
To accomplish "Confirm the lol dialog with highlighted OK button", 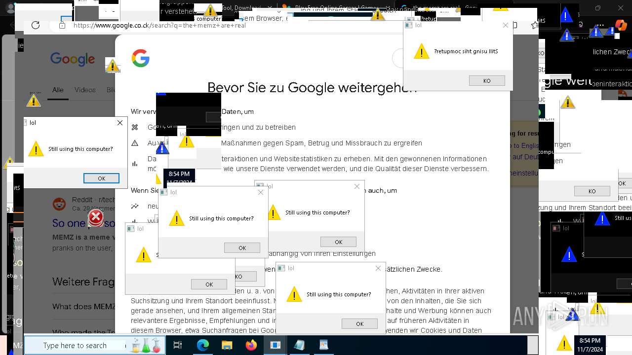I will tap(101, 178).
